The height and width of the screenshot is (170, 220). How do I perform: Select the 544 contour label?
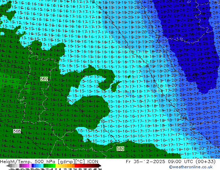pyautogui.click(x=183, y=117)
